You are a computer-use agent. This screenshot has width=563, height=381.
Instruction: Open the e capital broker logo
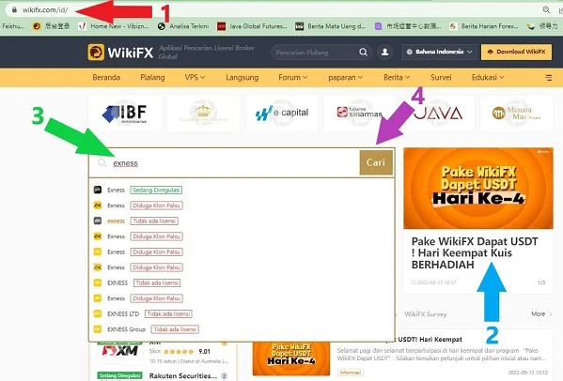[282, 113]
